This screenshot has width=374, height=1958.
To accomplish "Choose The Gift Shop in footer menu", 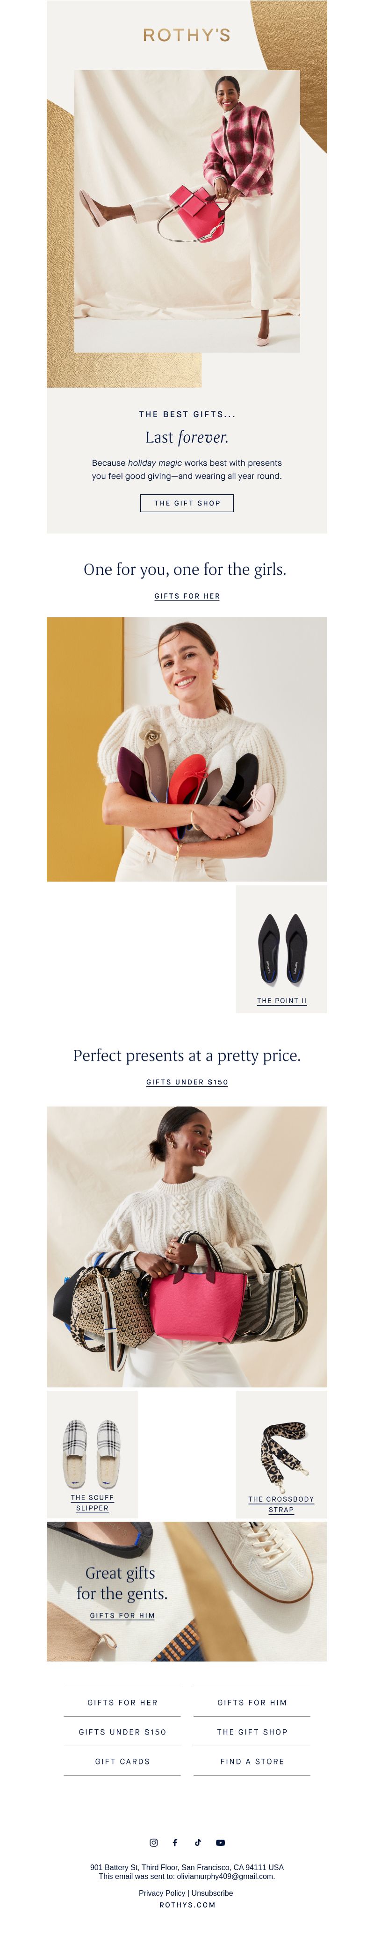I will tap(252, 1732).
